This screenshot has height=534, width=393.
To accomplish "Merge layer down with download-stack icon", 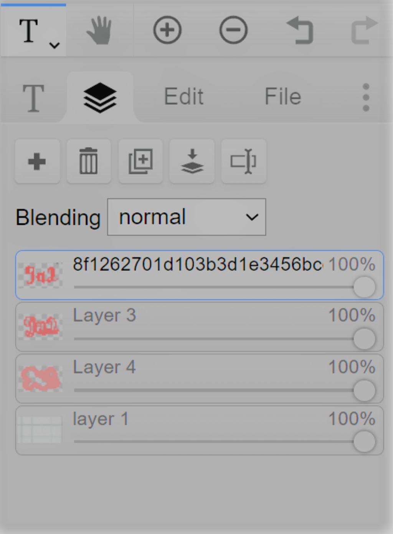I will point(192,162).
